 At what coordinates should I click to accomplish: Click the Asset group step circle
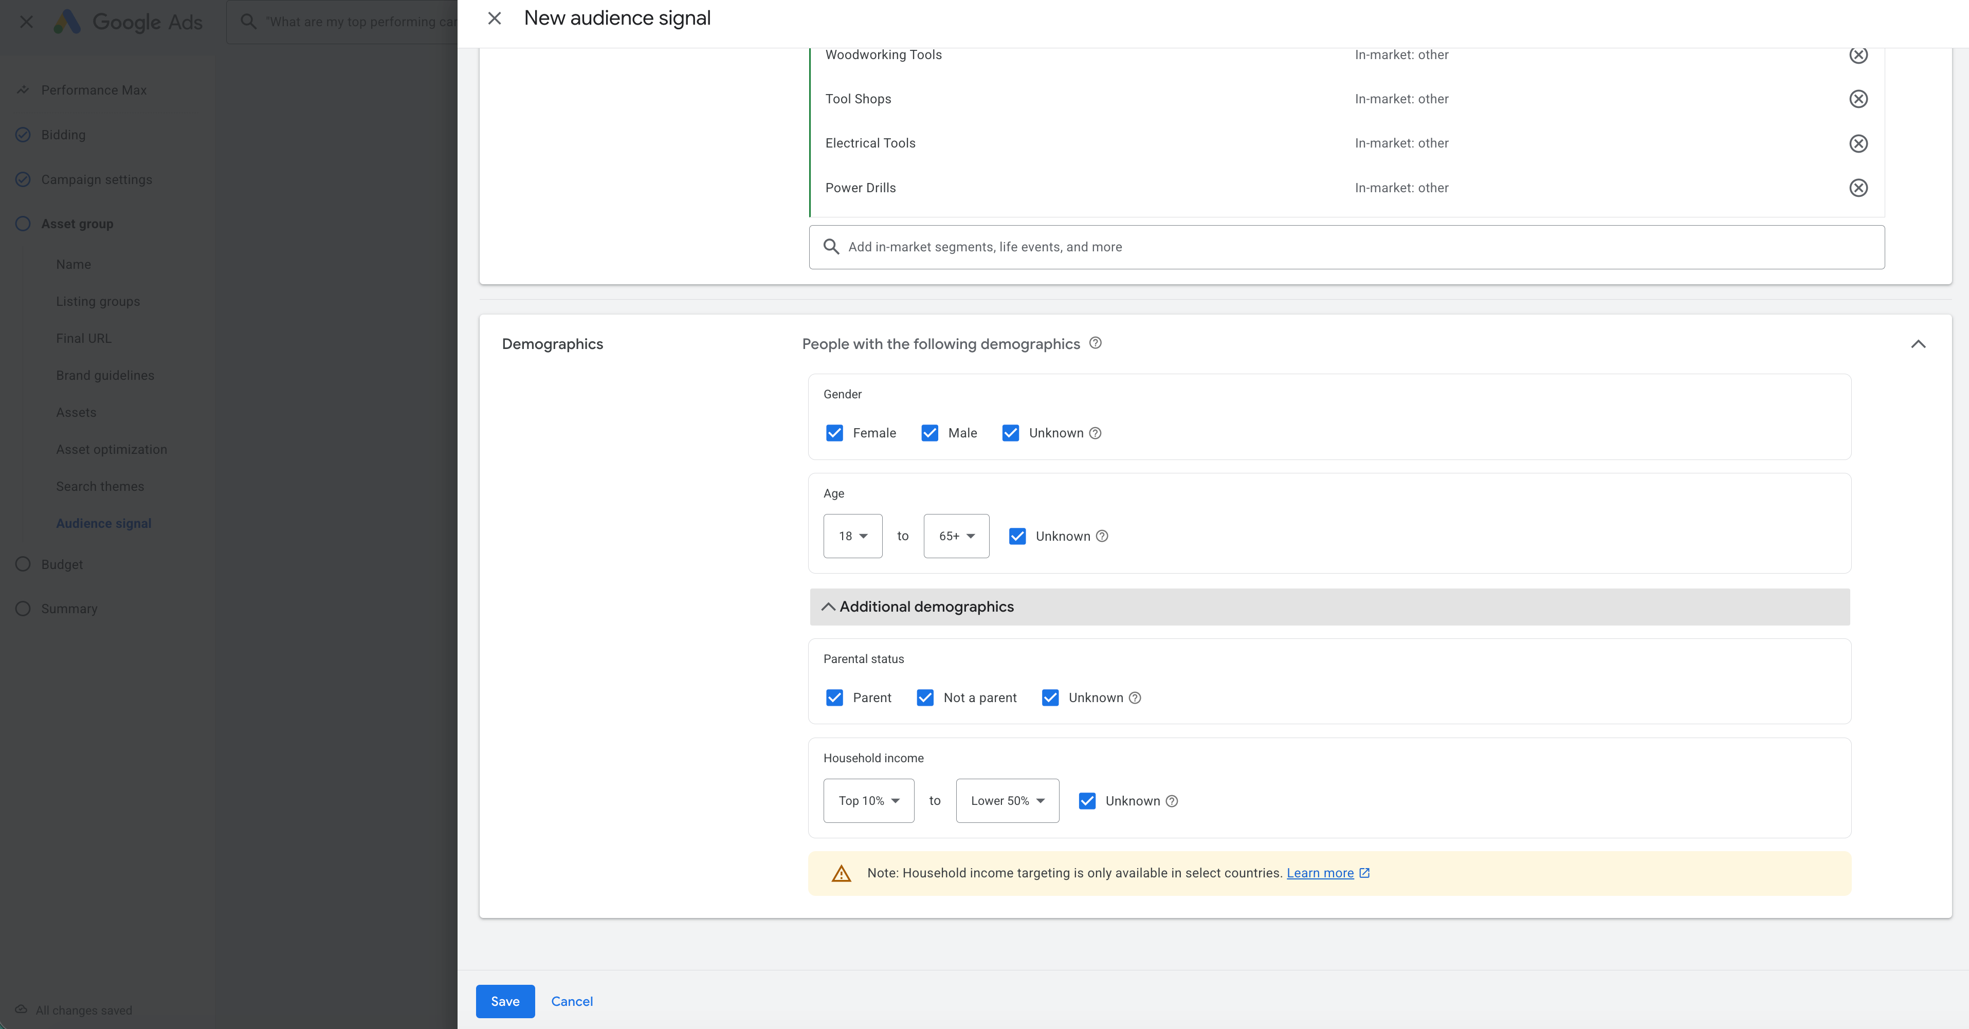pyautogui.click(x=23, y=224)
